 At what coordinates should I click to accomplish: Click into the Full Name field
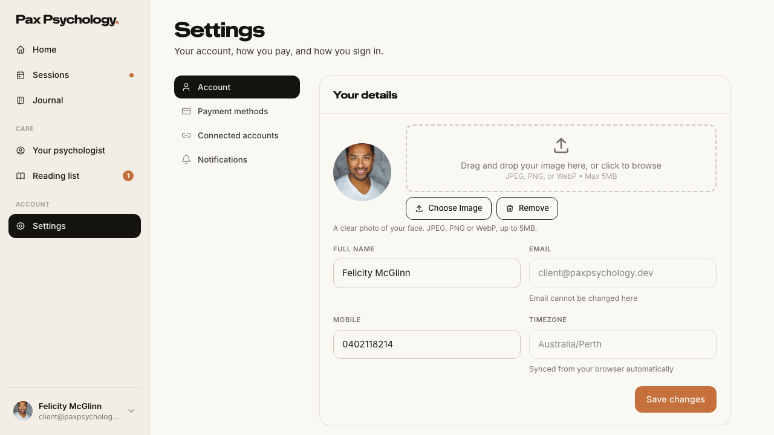point(427,273)
